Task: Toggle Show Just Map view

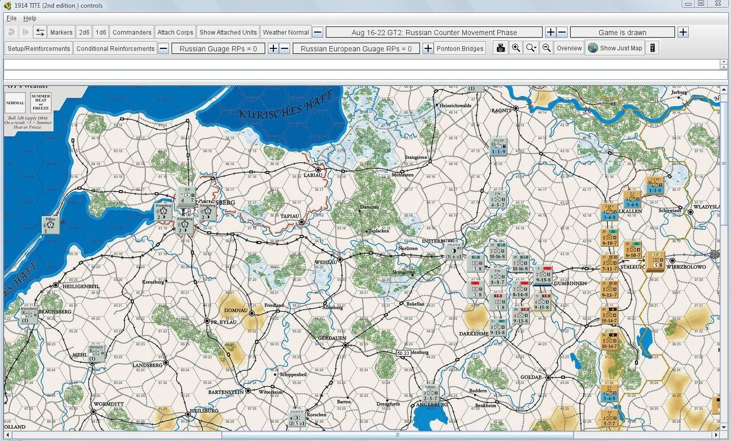Action: (615, 48)
